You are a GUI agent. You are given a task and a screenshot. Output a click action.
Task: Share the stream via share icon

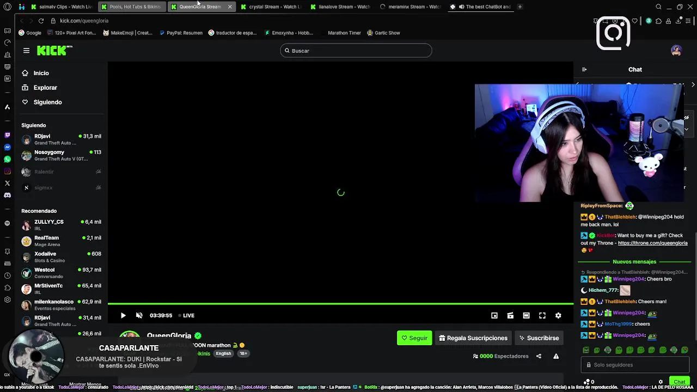click(539, 356)
